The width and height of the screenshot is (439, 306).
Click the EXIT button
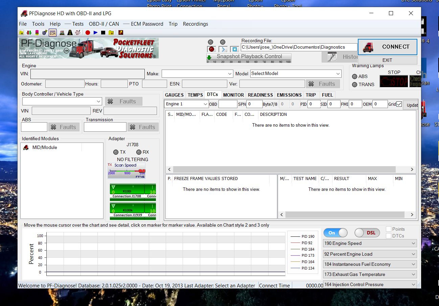[x=388, y=60]
